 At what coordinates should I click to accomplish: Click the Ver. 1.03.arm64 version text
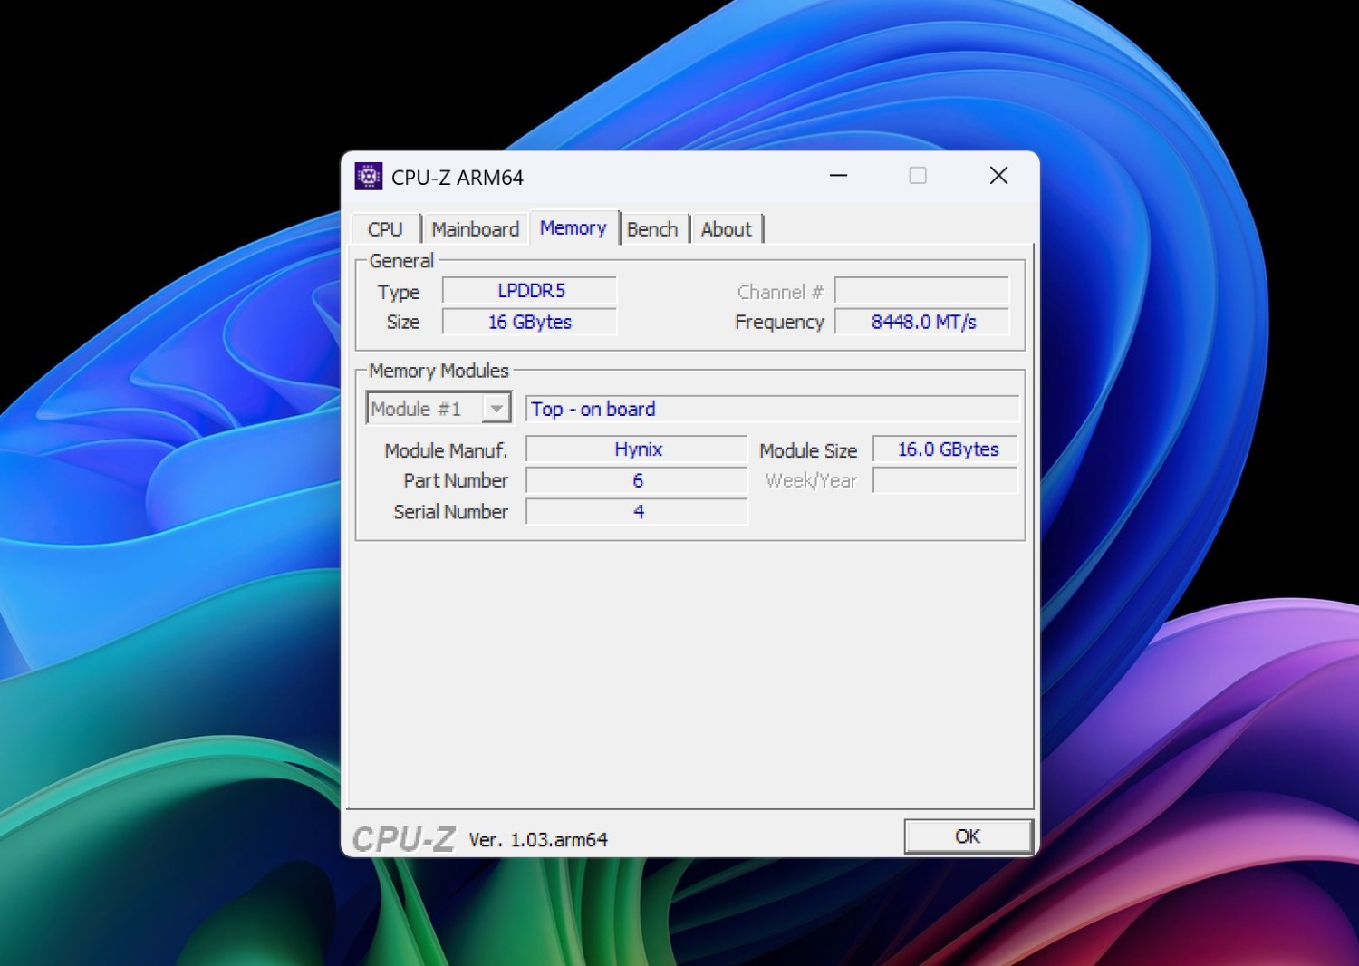[538, 840]
